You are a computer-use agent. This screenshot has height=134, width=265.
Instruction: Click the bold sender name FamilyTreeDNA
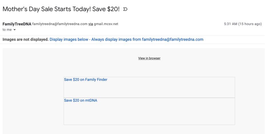[17, 24]
